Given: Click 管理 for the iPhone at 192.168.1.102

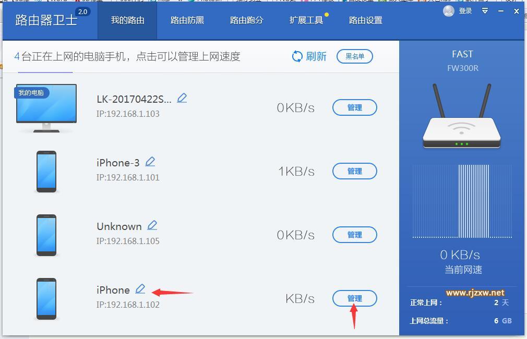Looking at the screenshot, I should [x=355, y=298].
